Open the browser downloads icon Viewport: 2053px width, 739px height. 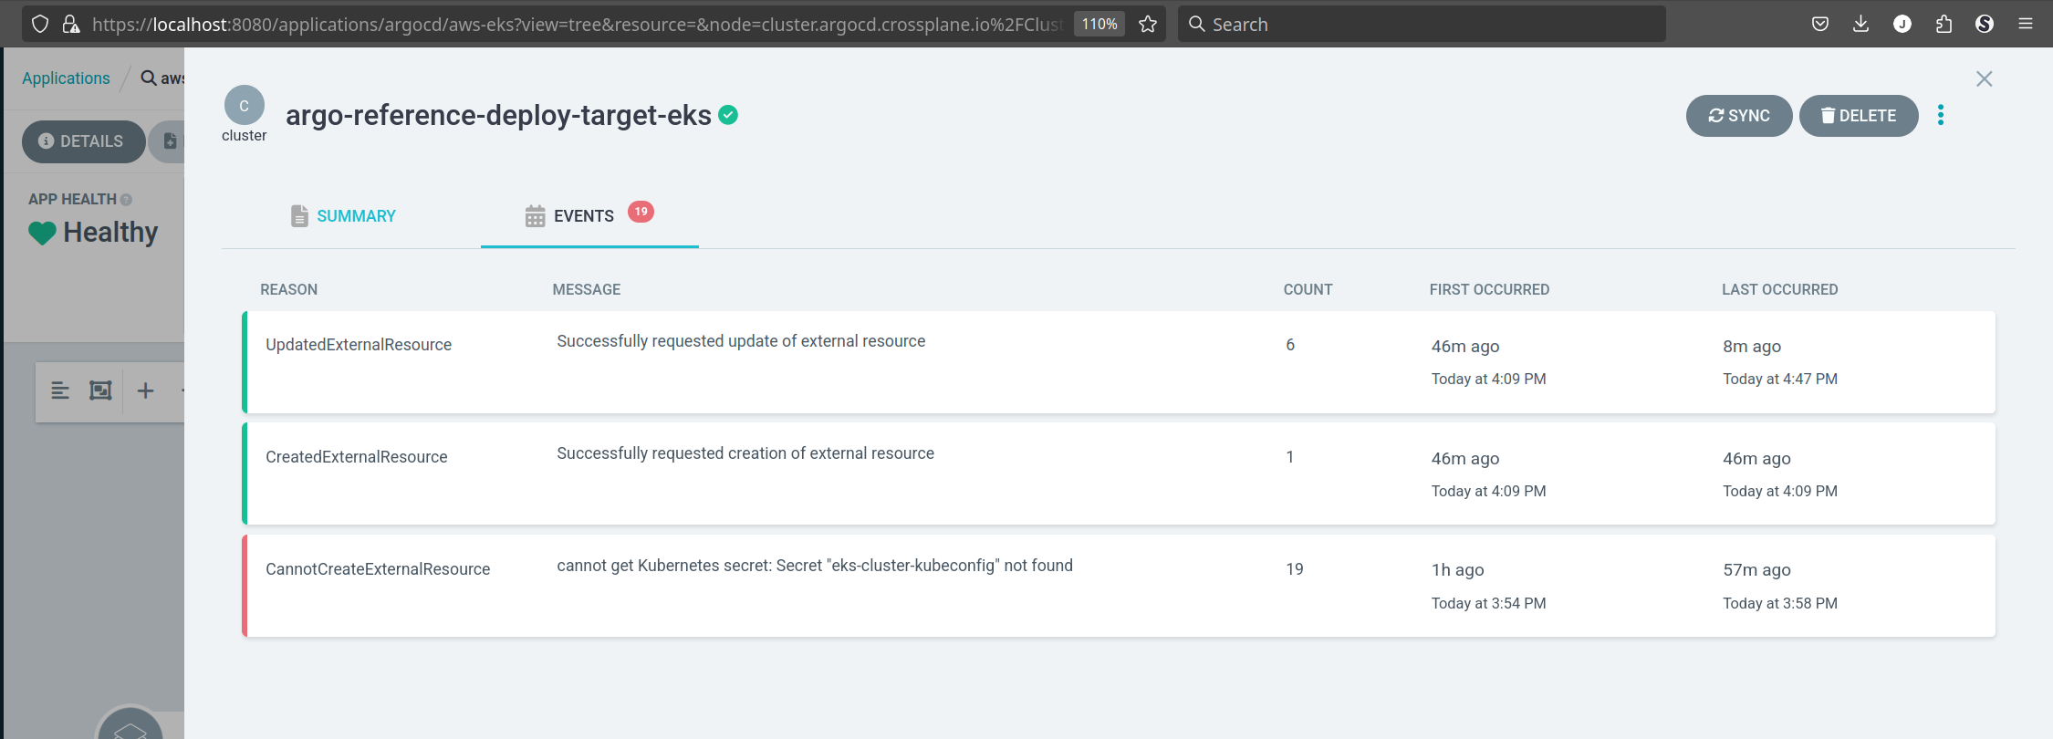pyautogui.click(x=1860, y=25)
